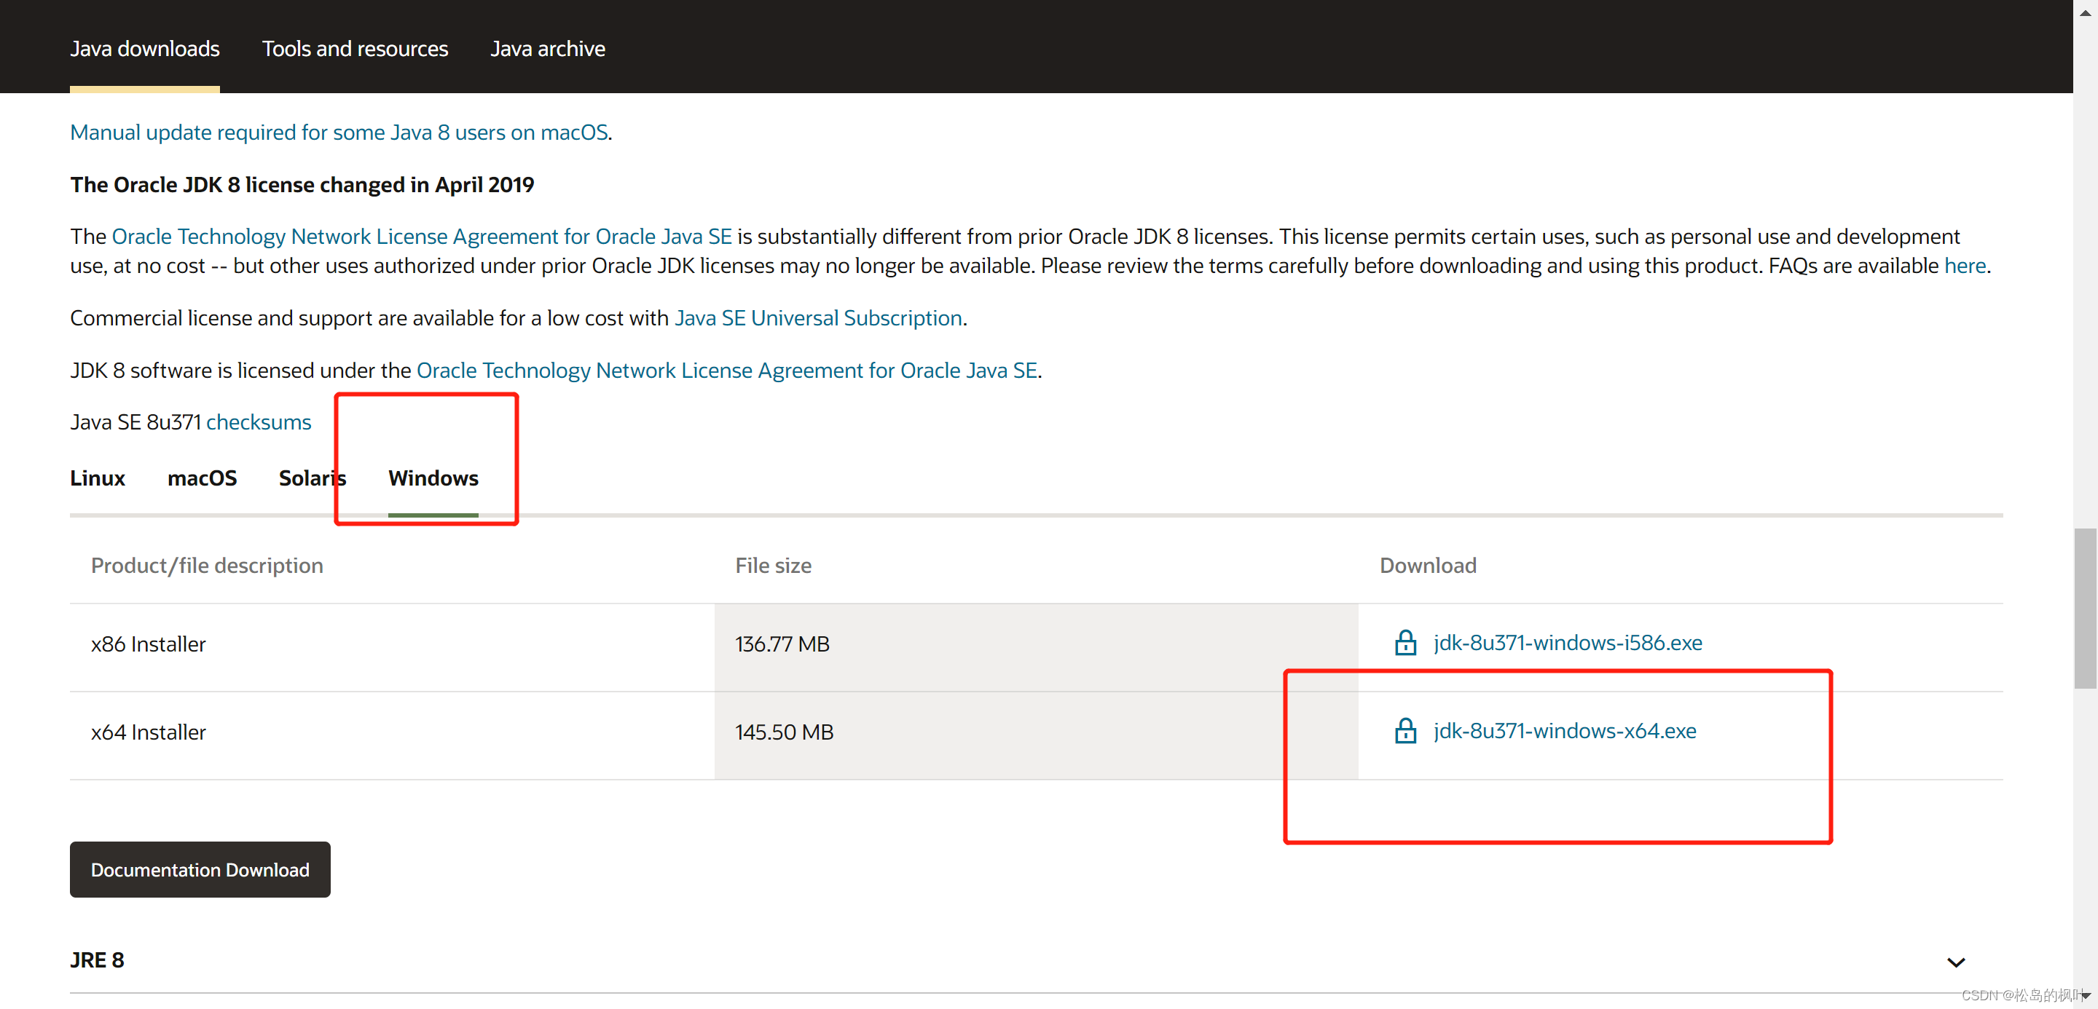Select Tools and resources in the navigation
The image size is (2098, 1009).
[354, 49]
